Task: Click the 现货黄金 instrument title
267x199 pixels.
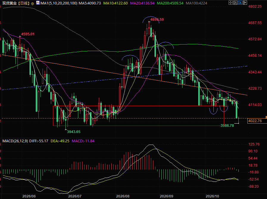Action: 10,3
